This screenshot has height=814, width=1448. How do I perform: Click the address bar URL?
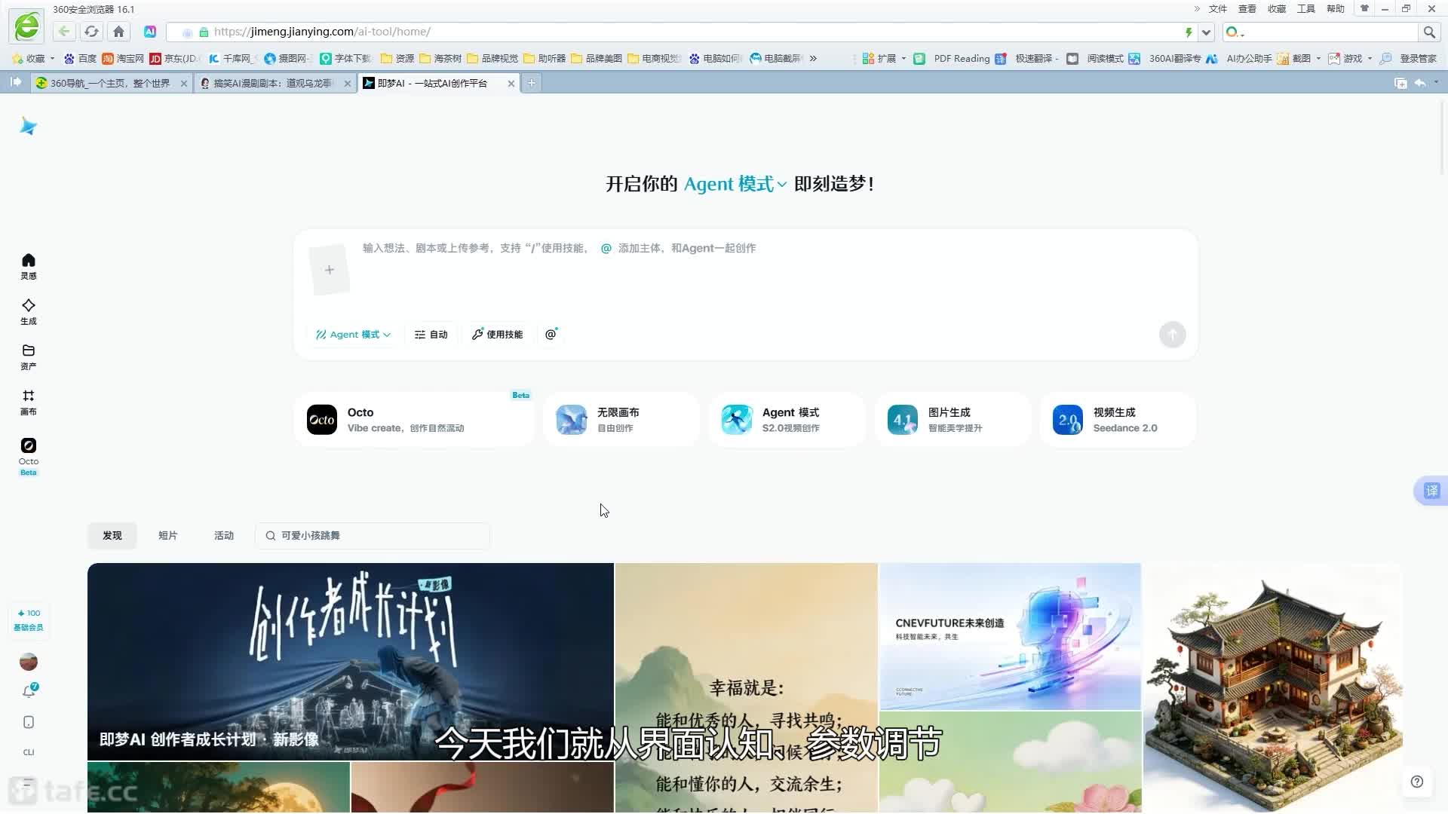tap(322, 32)
